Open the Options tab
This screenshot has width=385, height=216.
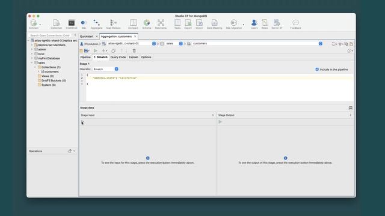[x=146, y=57]
